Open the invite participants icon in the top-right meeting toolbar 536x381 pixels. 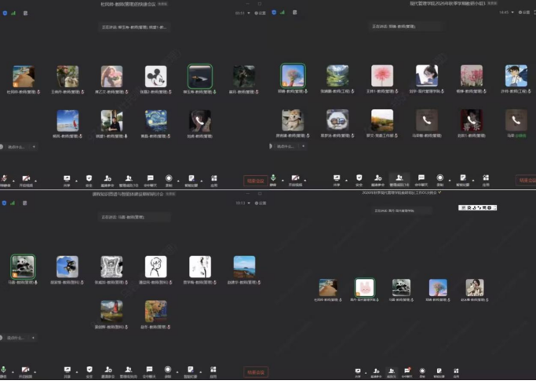[x=377, y=178]
